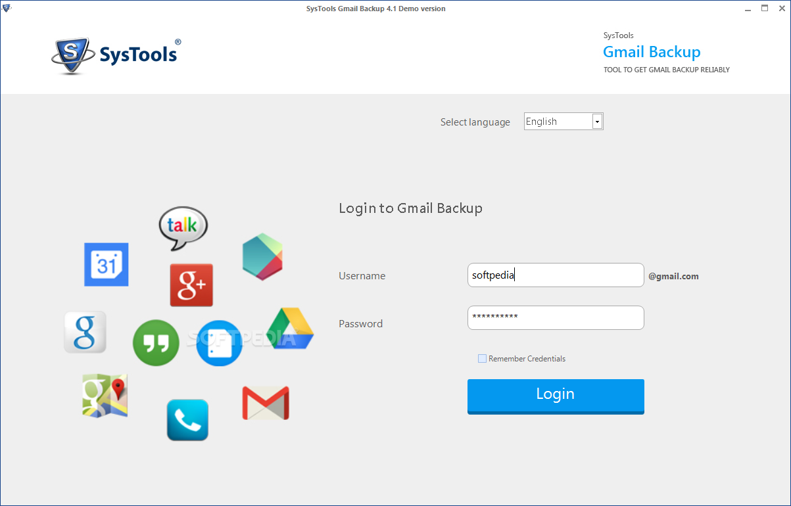Click the Google Calendar 31 icon

point(107,264)
